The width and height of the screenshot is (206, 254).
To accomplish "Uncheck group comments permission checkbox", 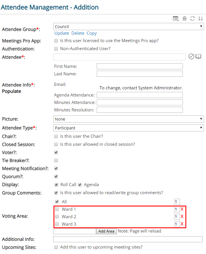I will (x=56, y=193).
